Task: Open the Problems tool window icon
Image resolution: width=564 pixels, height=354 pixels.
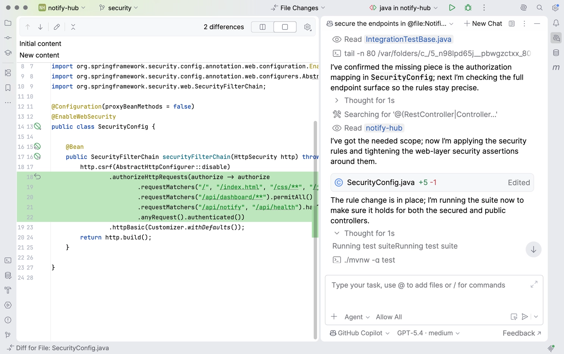Action: [8, 320]
